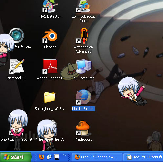Viewport: 163px width, 162px height.
Task: Open the My Computer icon
Action: pos(84,66)
